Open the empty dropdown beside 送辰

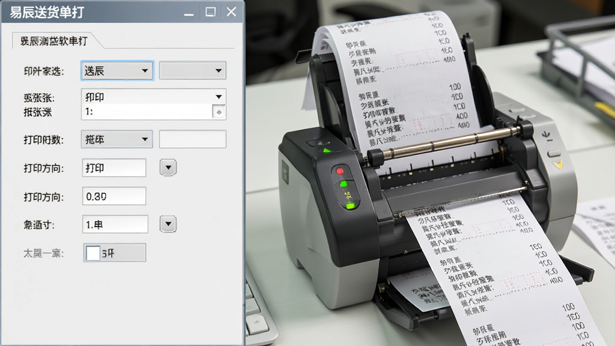tap(193, 71)
